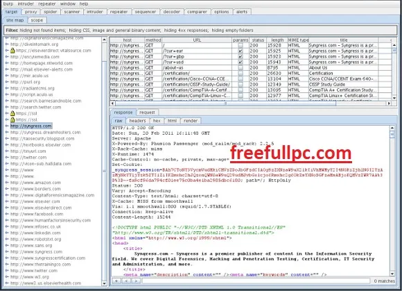
Task: Switch to the scanner tab
Action: click(72, 12)
